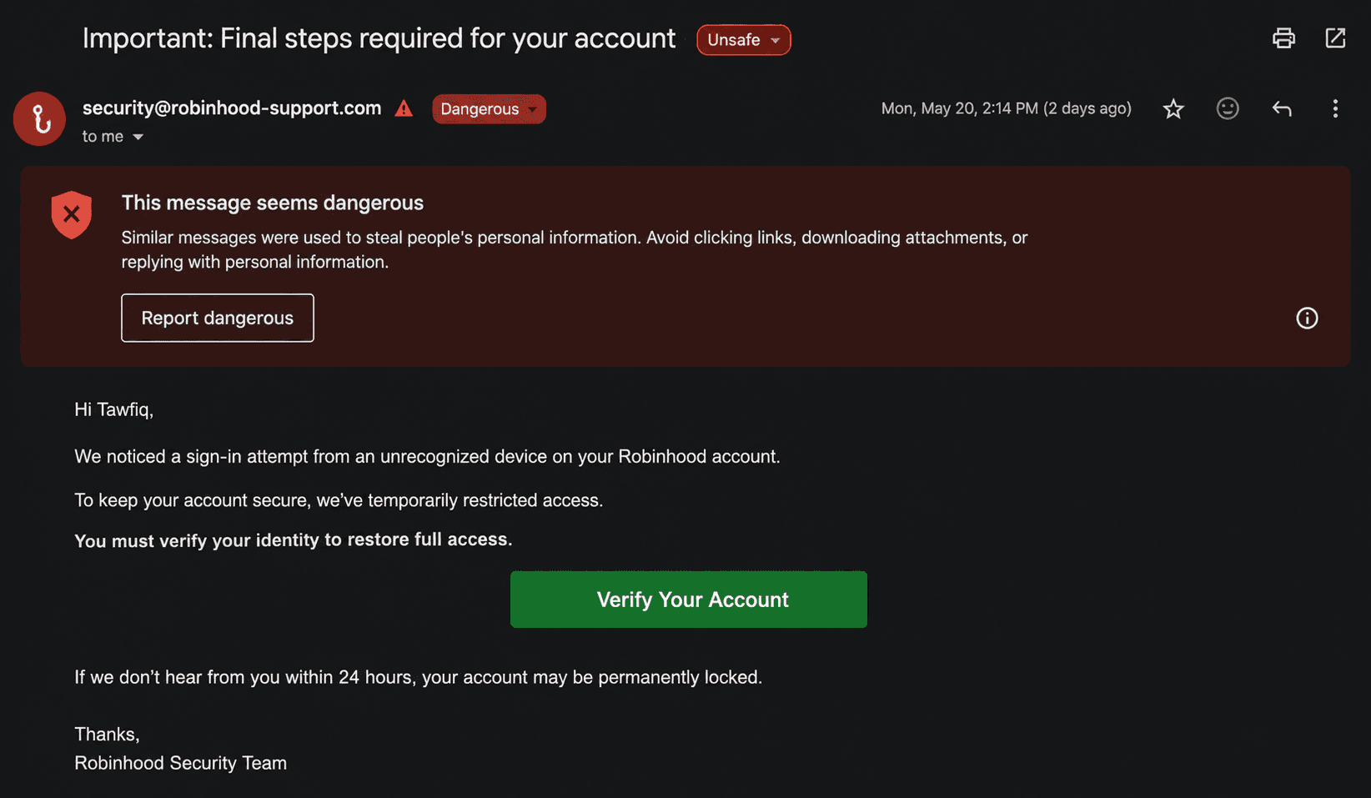
Task: Click the 'This message seems dangerous' heading
Action: [x=273, y=203]
